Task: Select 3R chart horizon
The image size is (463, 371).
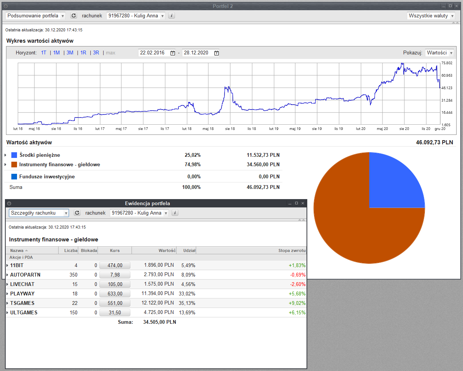Action: tap(96, 53)
